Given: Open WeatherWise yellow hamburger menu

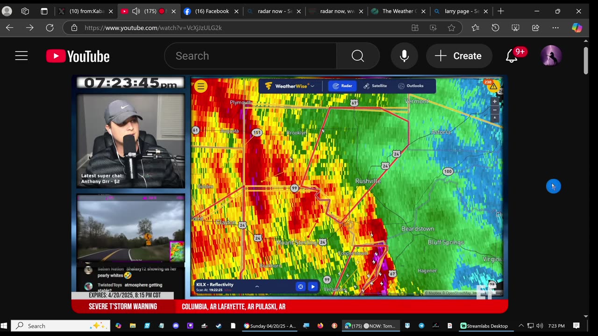Looking at the screenshot, I should tap(200, 86).
